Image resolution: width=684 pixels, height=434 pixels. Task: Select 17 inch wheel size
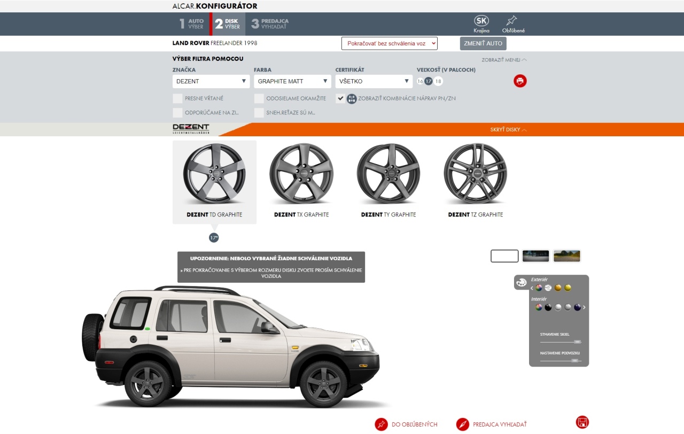(429, 81)
